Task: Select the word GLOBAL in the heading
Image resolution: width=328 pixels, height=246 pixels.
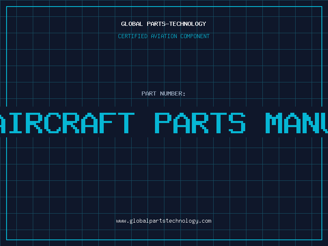Action: tap(132, 24)
